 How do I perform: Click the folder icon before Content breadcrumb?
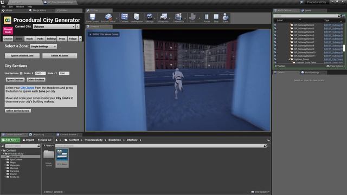66,140
